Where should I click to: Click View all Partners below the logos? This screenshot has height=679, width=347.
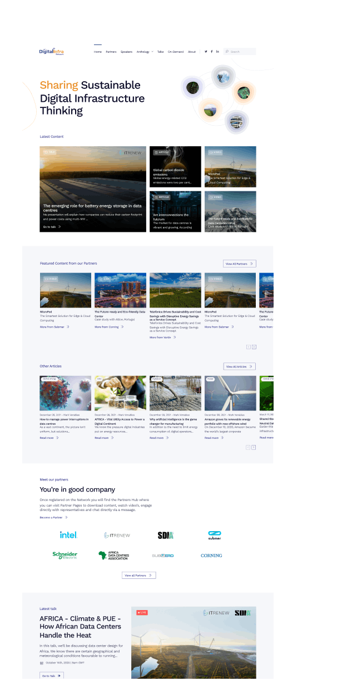click(x=139, y=576)
